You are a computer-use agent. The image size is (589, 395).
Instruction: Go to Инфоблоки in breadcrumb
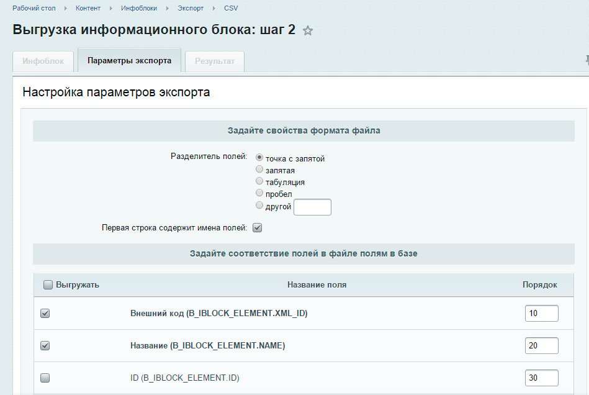click(139, 8)
